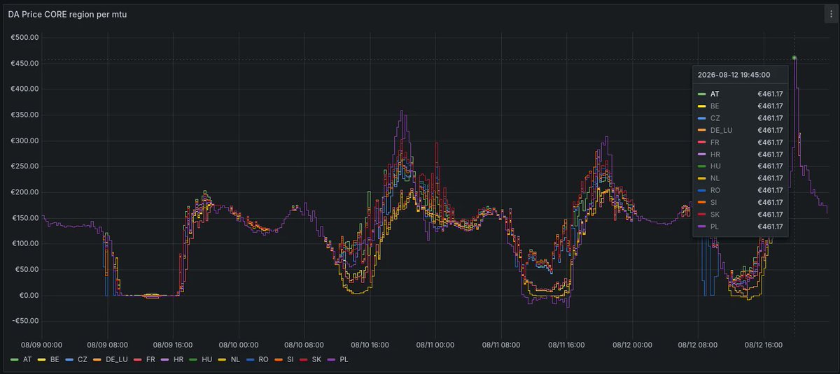Click the DE_LU row in the tooltip

[741, 130]
